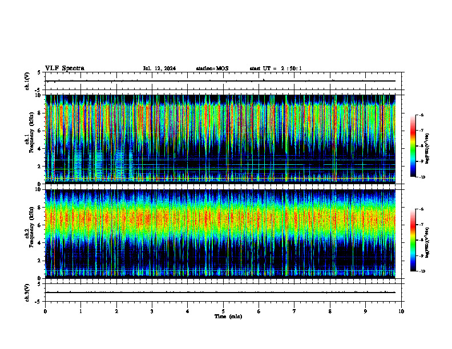Click inside the ch.2 spectrogram panel
The height and width of the screenshot is (349, 452).
(220, 234)
